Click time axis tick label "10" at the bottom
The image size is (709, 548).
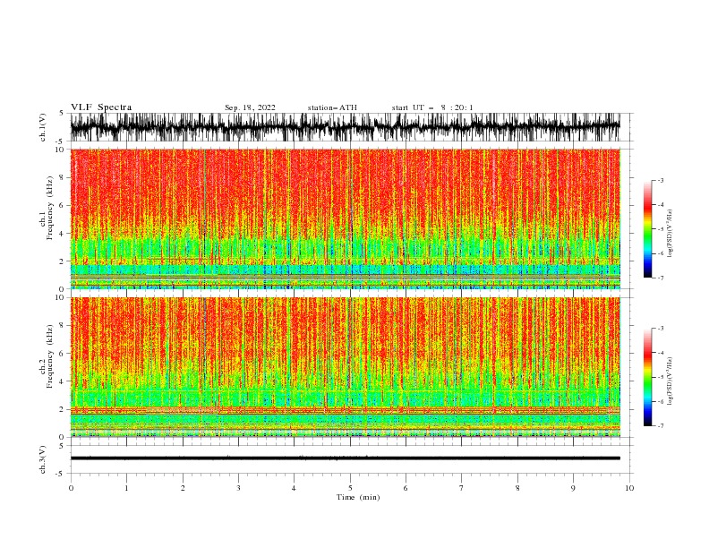pyautogui.click(x=629, y=488)
